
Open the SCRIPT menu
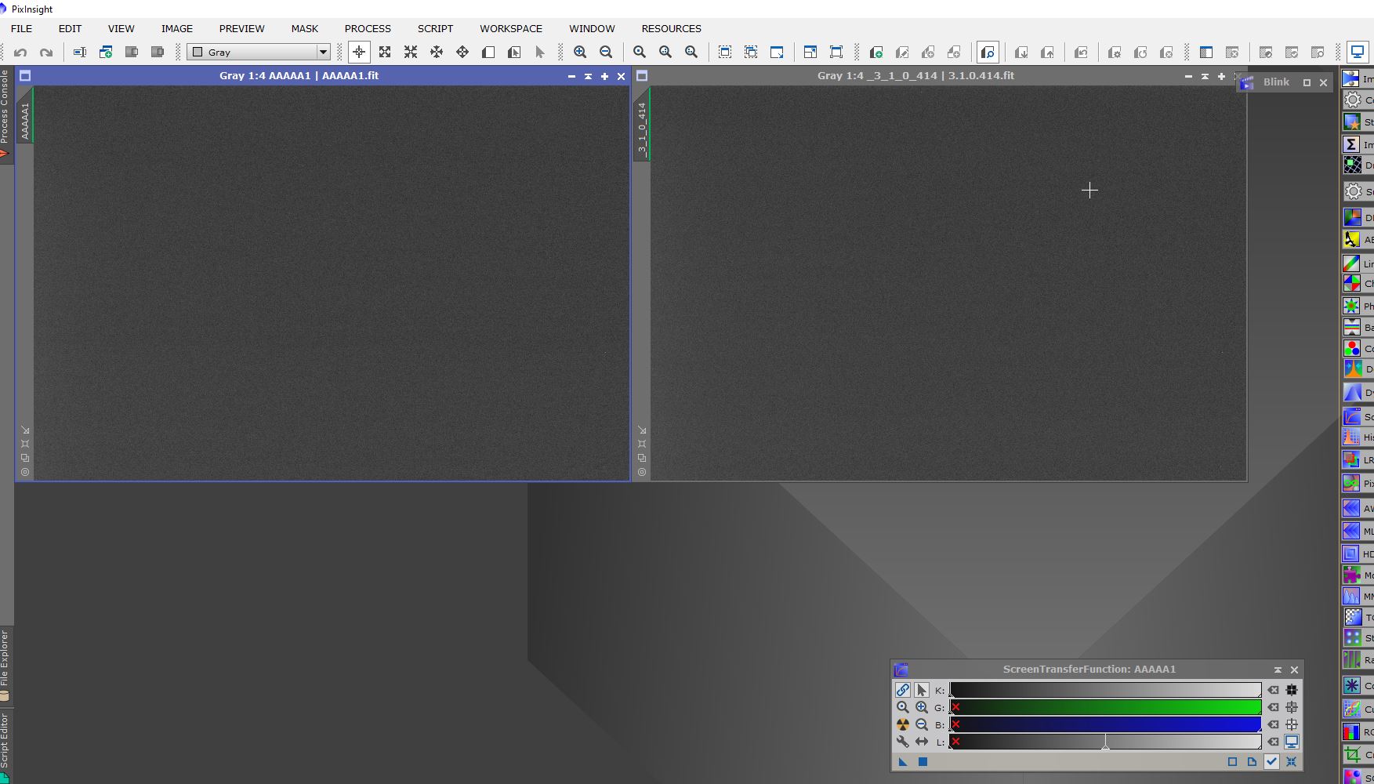435,28
